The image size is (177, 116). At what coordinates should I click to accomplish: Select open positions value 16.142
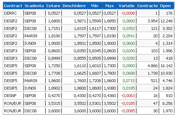[x=166, y=66]
